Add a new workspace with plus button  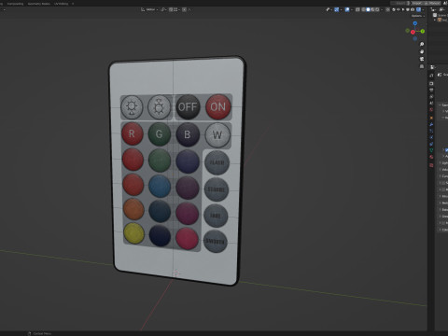tap(73, 4)
